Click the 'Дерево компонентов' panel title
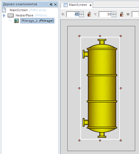The width and height of the screenshot is (139, 154). click(x=20, y=4)
